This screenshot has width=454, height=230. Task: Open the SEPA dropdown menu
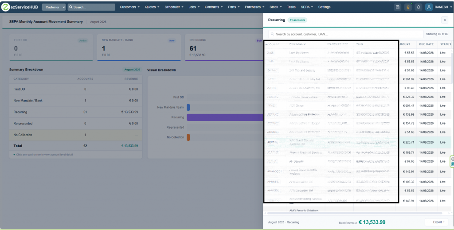pyautogui.click(x=307, y=7)
